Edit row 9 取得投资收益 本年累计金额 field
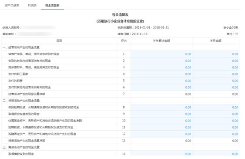The image size is (245, 159). (161, 114)
